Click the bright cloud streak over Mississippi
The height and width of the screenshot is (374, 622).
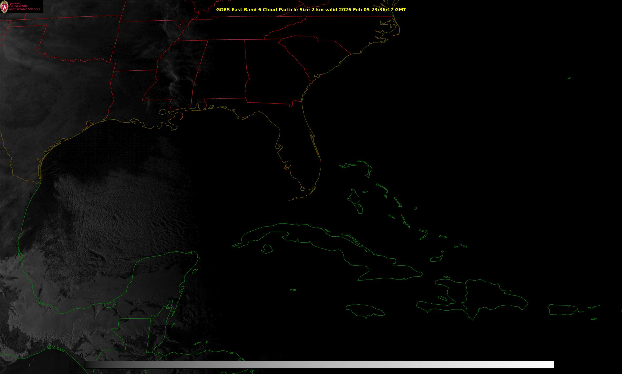[175, 78]
